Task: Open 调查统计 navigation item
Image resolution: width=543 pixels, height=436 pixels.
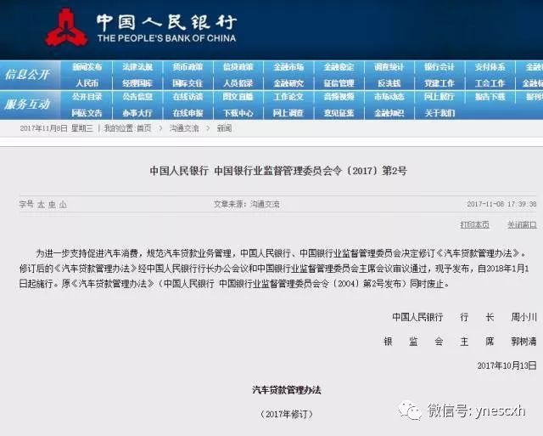Action: coord(389,67)
